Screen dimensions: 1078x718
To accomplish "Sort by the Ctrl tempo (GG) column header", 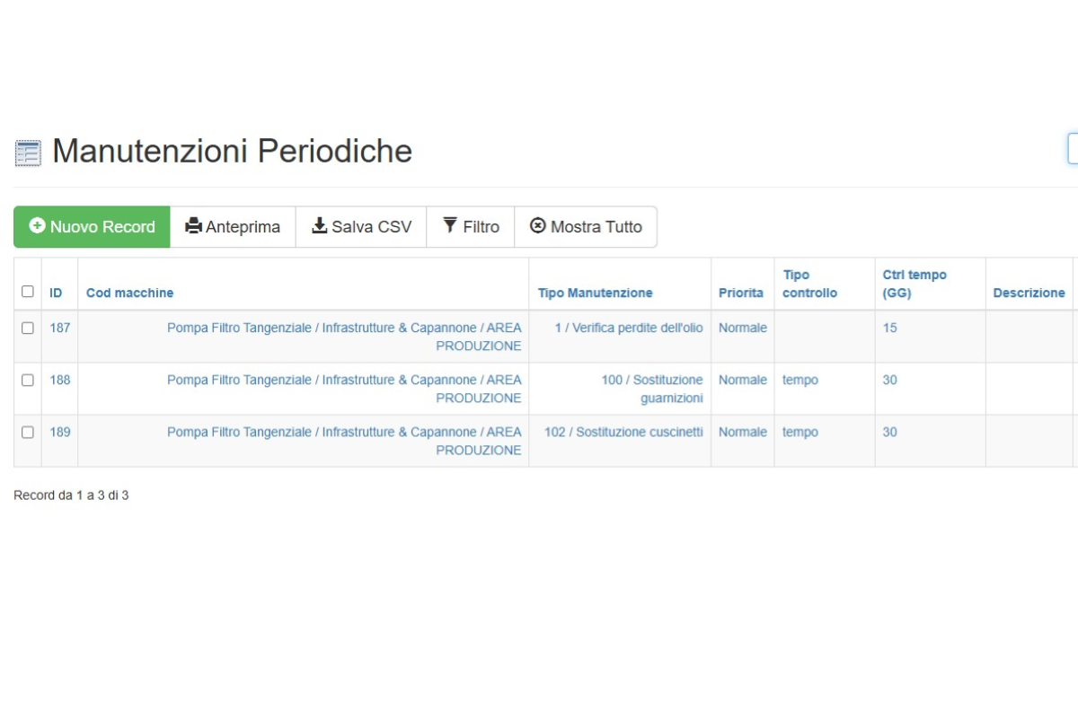I will 915,284.
